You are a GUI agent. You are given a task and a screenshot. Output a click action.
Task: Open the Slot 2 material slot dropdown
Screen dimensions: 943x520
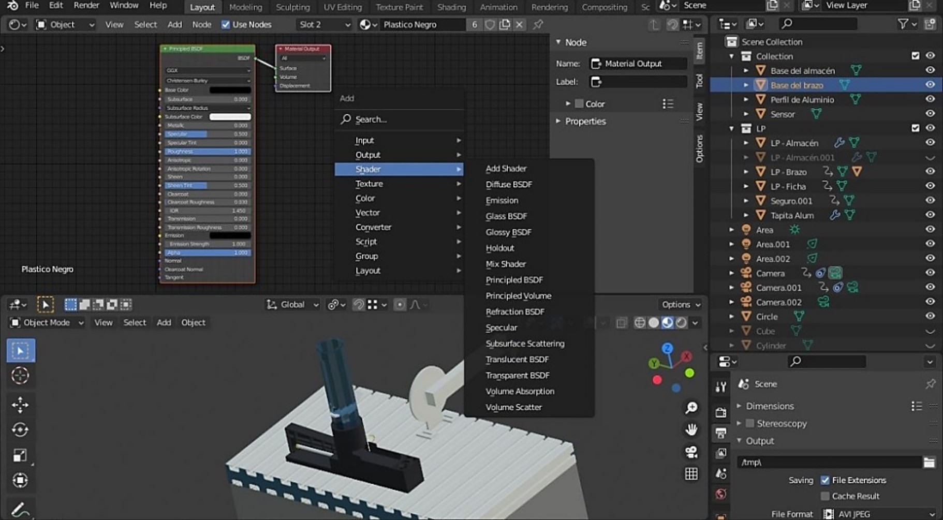[x=324, y=24]
